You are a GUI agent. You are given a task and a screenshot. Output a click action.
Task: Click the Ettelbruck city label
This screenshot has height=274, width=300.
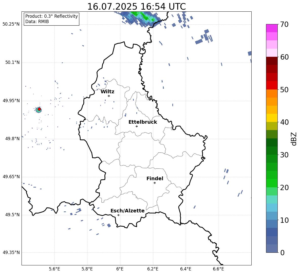pos(143,122)
